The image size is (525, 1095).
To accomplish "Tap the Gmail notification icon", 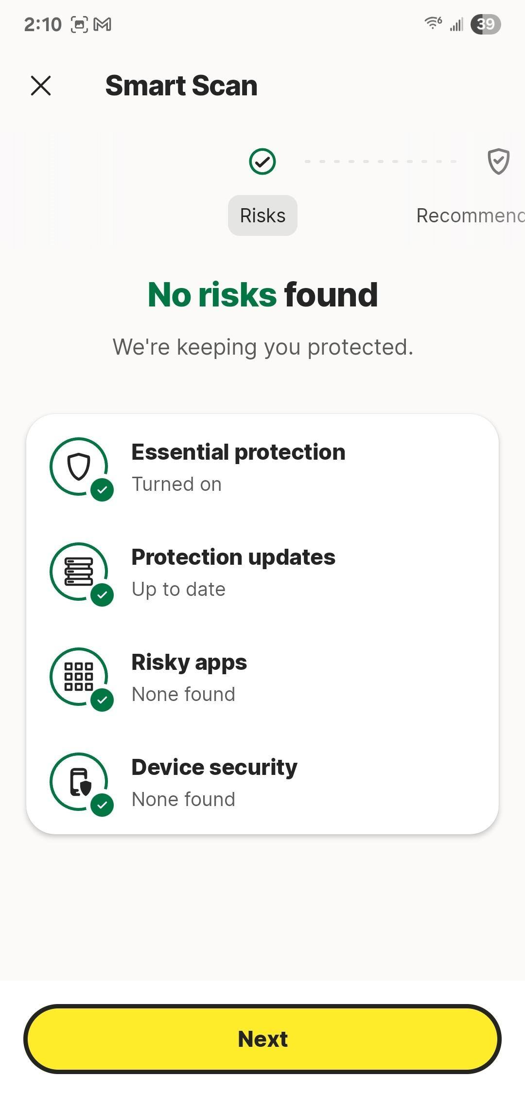I will click(103, 24).
